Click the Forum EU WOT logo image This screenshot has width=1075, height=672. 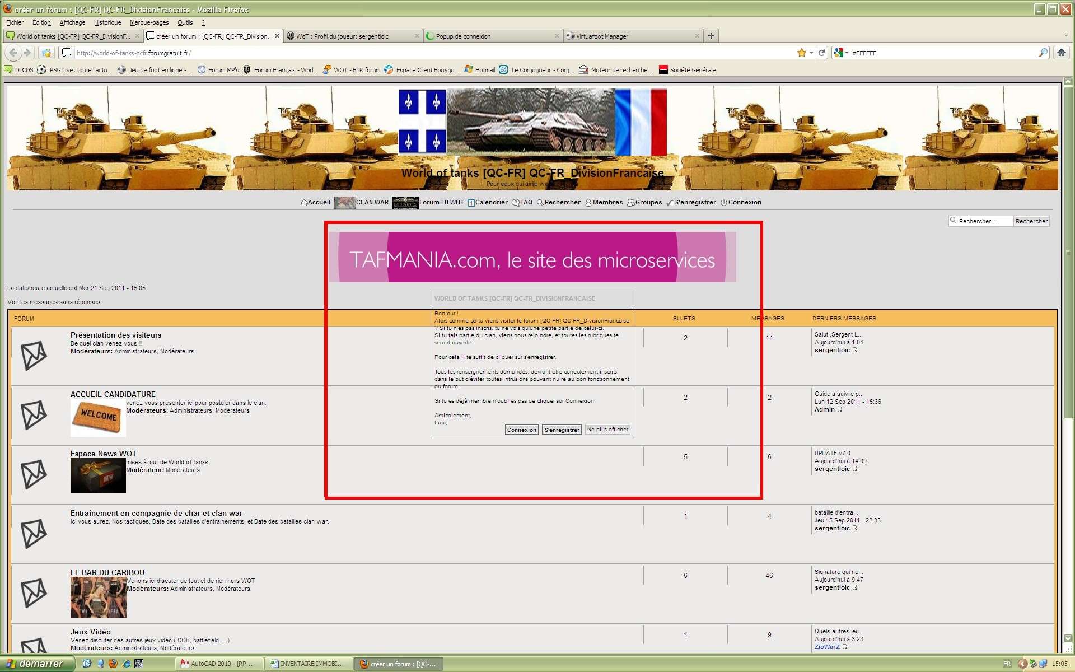405,203
